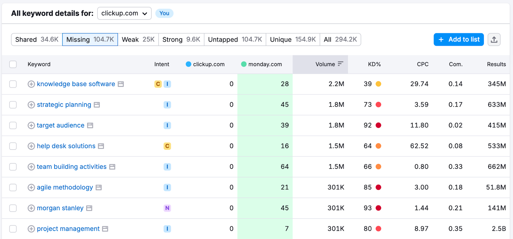Click Informational intent badge for strategic planning

coord(167,105)
